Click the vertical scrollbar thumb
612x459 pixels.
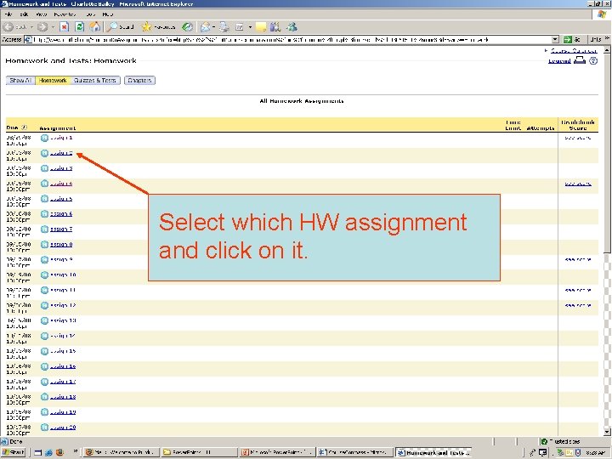point(607,153)
